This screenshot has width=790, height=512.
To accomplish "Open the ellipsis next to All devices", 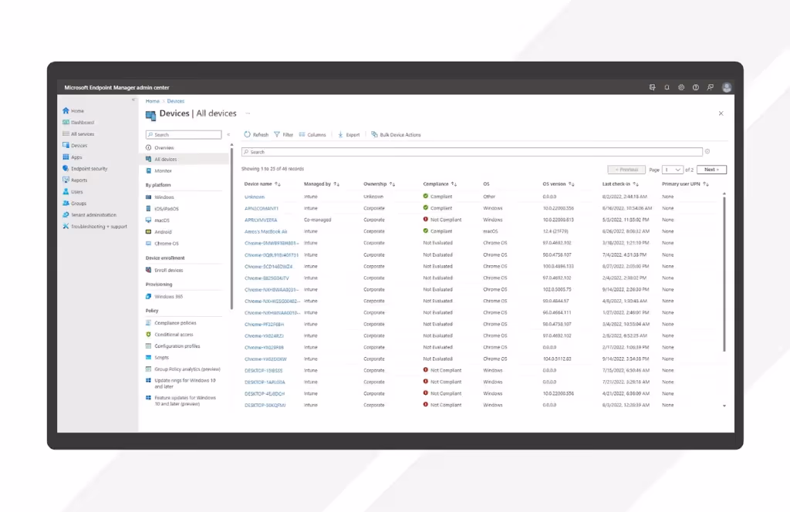I will click(x=248, y=113).
